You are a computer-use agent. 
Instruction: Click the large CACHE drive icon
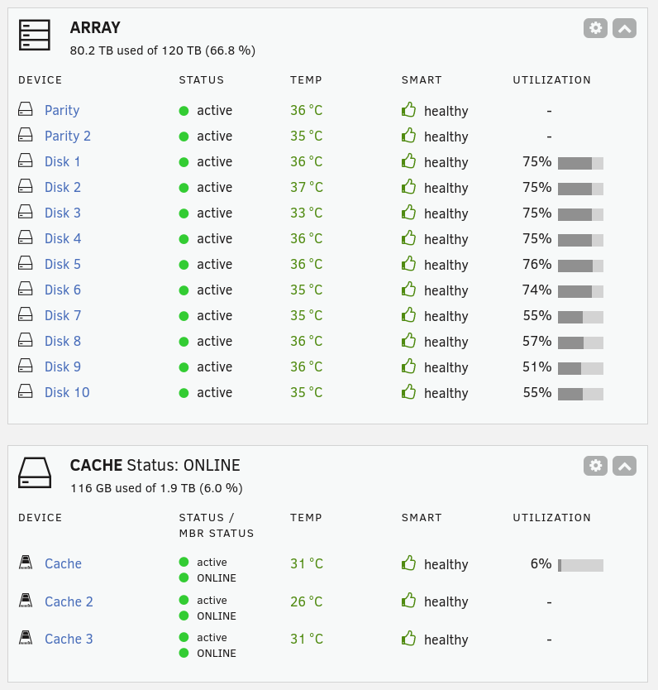[35, 472]
